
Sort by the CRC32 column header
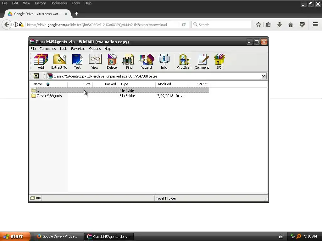(198, 84)
